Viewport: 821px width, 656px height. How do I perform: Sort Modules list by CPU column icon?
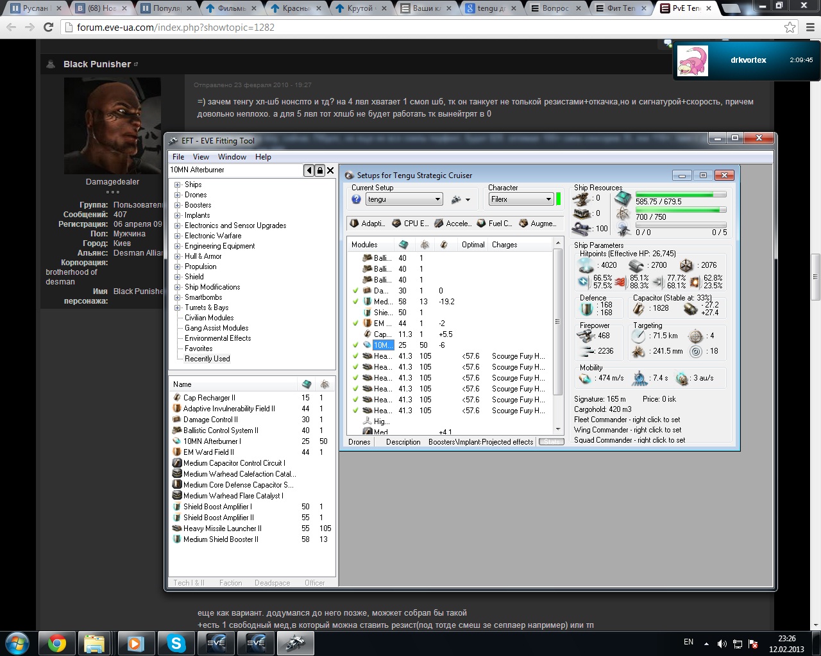403,245
